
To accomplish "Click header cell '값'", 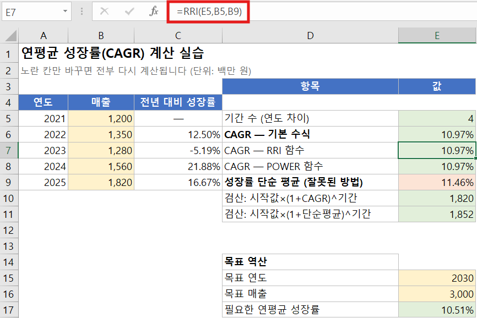I will [x=437, y=86].
